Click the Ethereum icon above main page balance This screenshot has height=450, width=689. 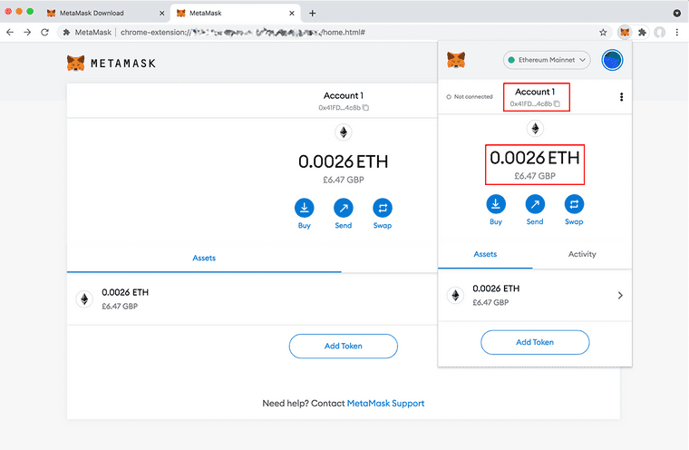pos(344,132)
